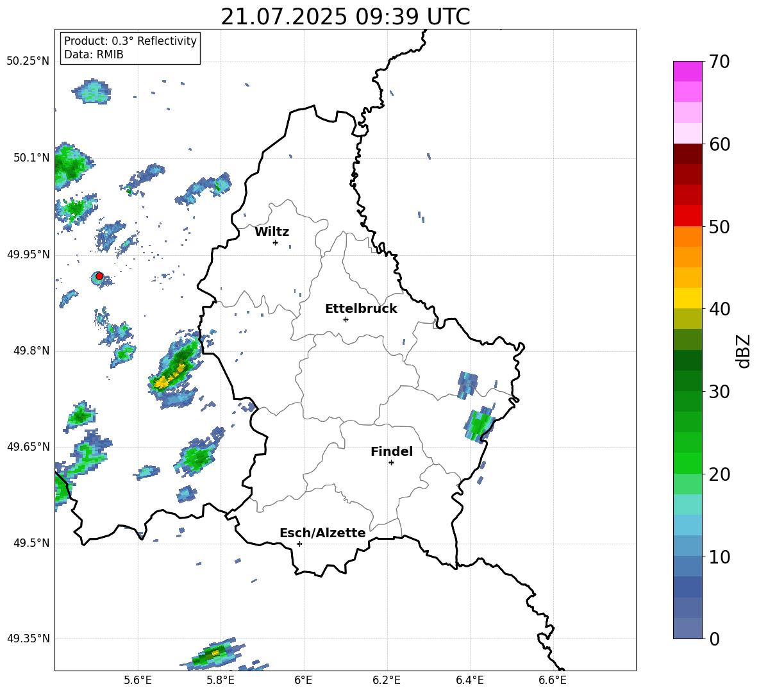Viewport: 759px width, 693px height.
Task: Click the 49.8°N latitude label
Action: coord(31,351)
